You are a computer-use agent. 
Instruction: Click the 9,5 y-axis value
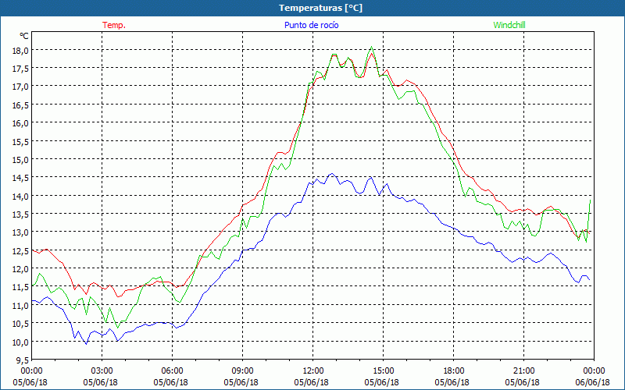coord(23,360)
